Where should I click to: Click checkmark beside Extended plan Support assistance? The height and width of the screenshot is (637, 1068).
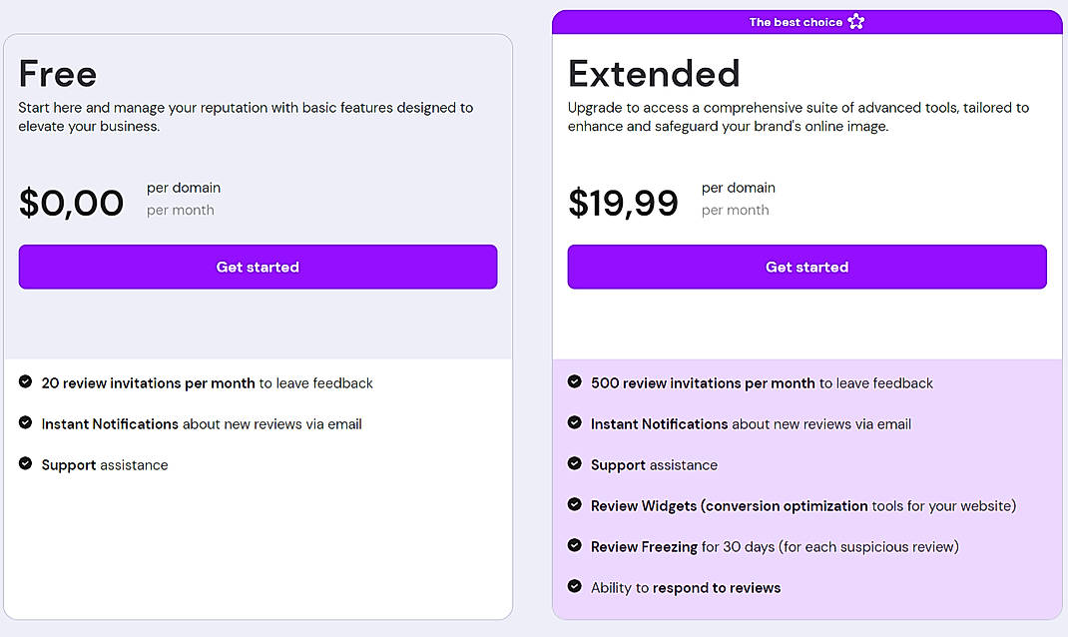[575, 463]
